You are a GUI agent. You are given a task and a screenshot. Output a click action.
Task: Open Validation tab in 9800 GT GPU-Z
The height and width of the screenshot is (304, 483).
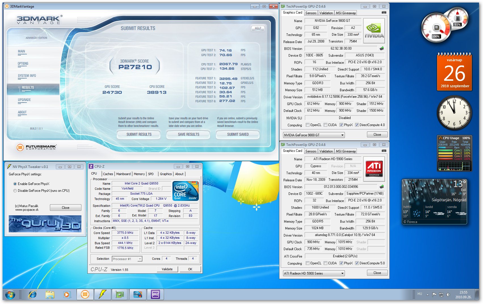pyautogui.click(x=326, y=13)
